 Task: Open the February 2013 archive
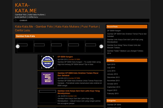(x=113, y=93)
